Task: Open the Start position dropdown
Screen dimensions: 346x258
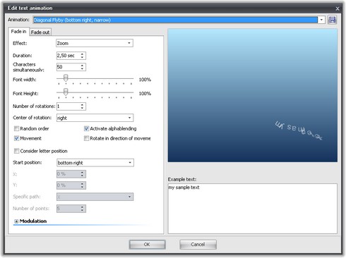Action: [95, 163]
